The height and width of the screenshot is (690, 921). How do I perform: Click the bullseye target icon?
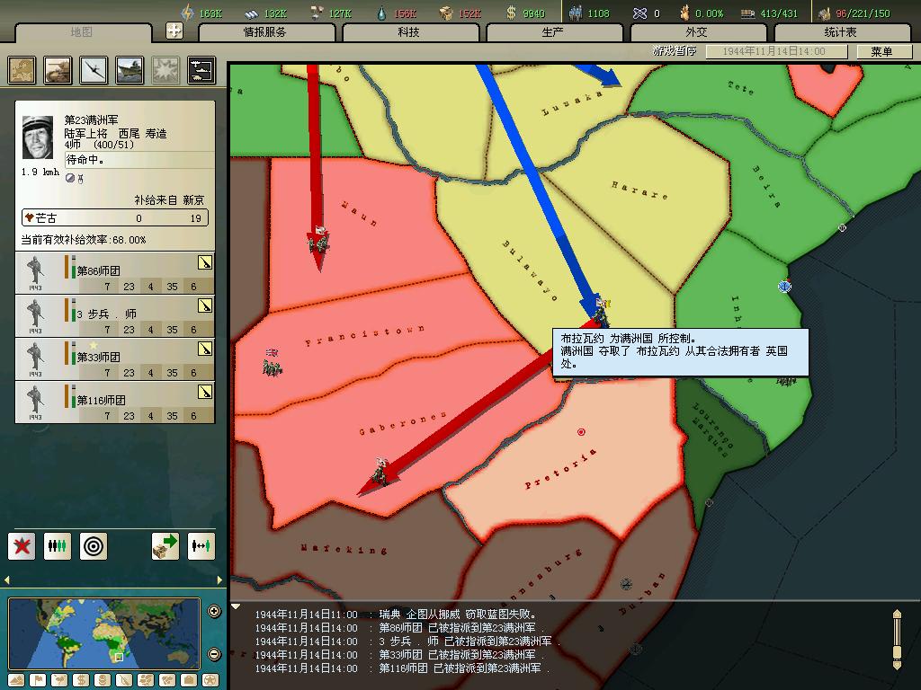point(94,546)
